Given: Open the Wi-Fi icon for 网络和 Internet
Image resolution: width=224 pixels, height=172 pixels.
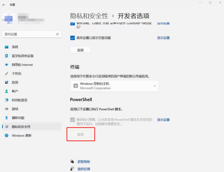Looking at the screenshot, I should click(x=7, y=65).
